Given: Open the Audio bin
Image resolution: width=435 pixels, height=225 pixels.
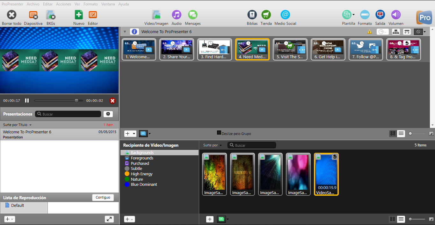Looking at the screenshot, I should tap(177, 15).
